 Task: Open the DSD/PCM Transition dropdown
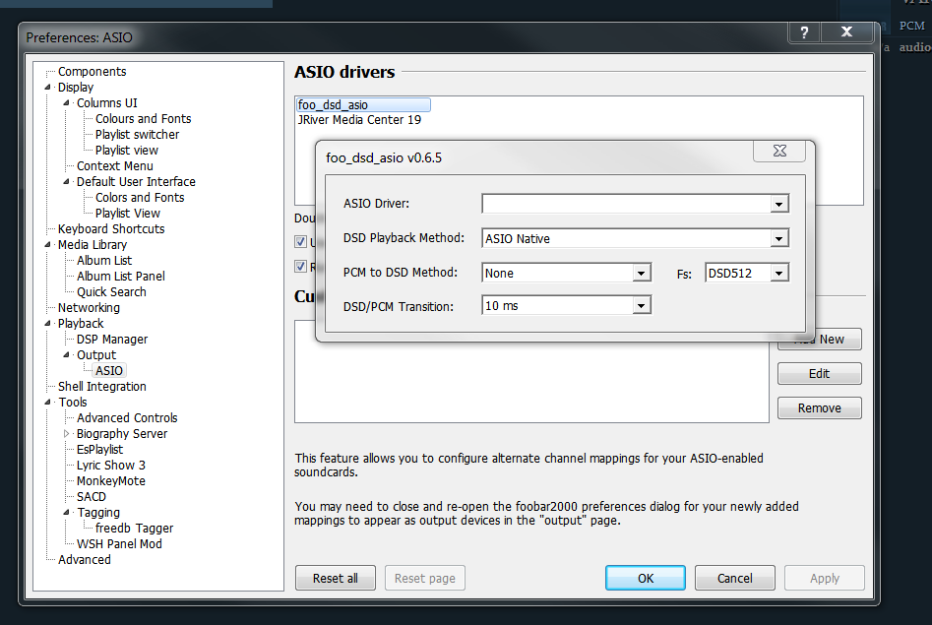(x=641, y=306)
